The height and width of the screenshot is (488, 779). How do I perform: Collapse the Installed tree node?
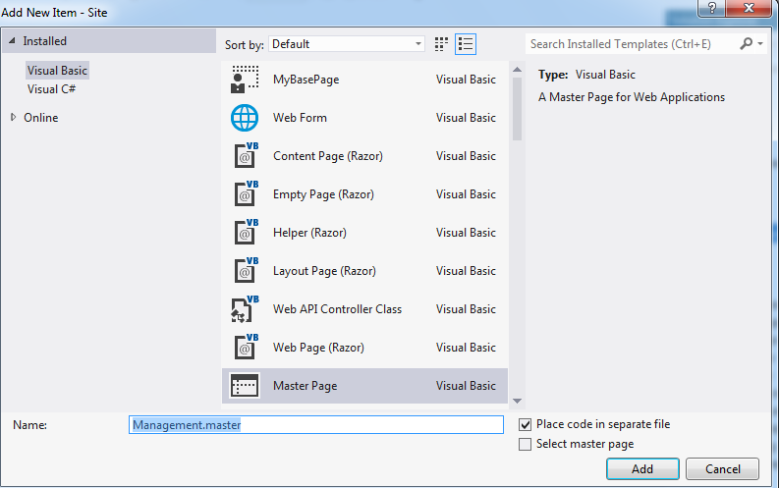click(12, 41)
